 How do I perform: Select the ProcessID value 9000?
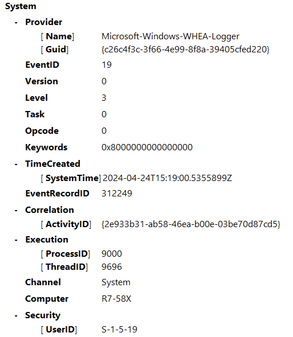pyautogui.click(x=112, y=254)
